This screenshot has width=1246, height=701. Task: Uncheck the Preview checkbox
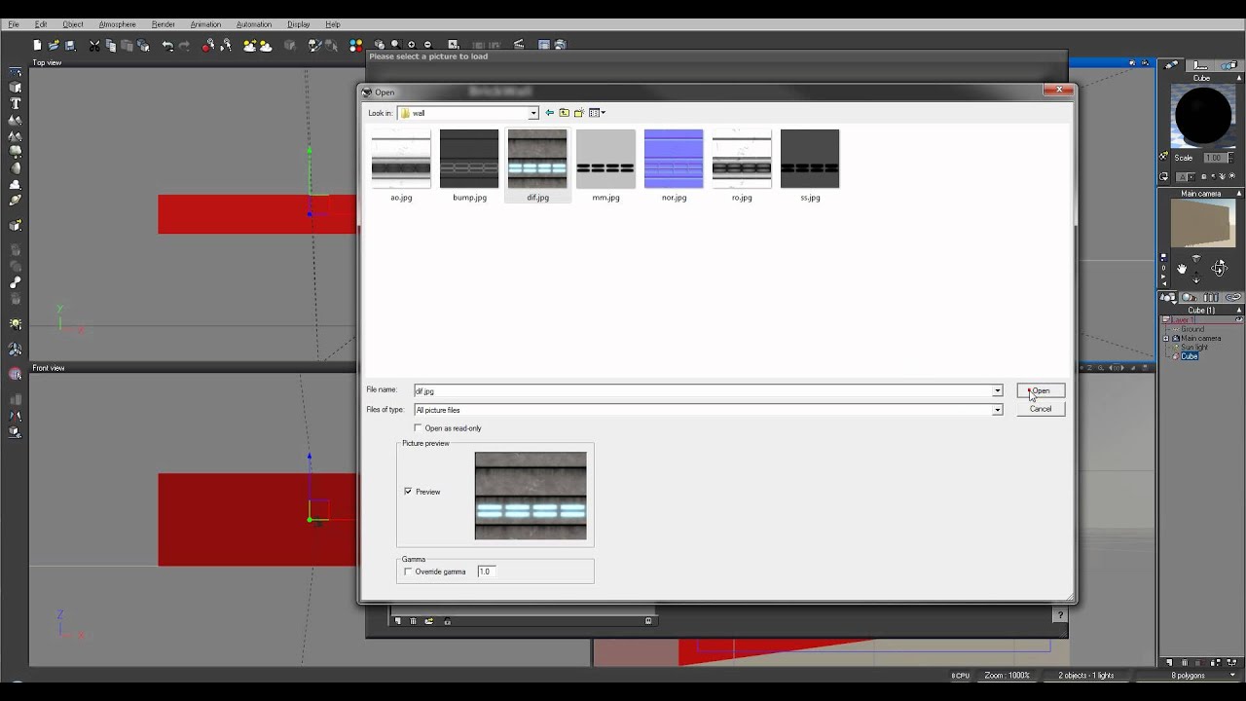pos(408,492)
